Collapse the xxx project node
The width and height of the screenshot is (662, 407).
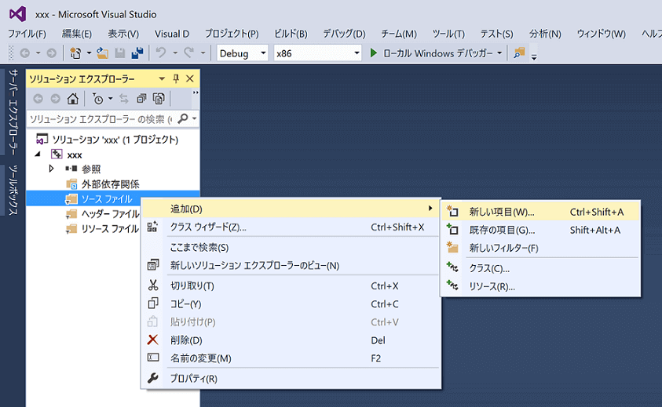38,154
